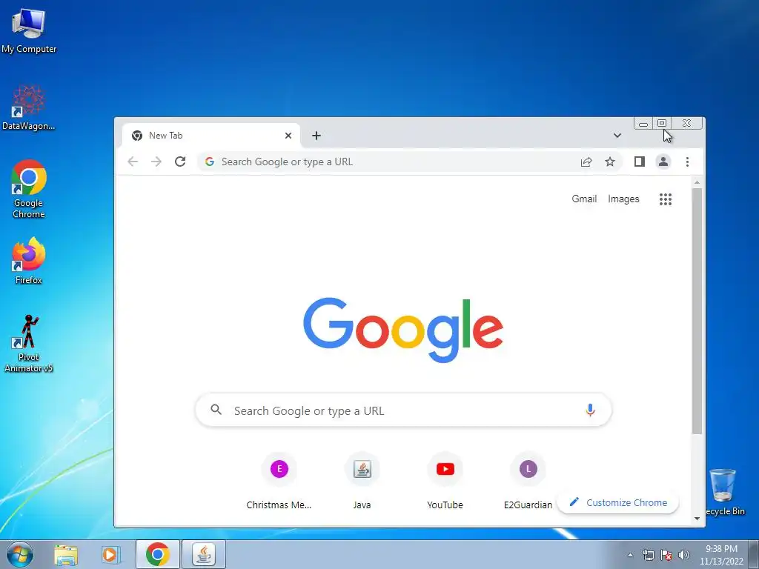The width and height of the screenshot is (759, 569).
Task: Go forward with the browser forward arrow
Action: 156,162
